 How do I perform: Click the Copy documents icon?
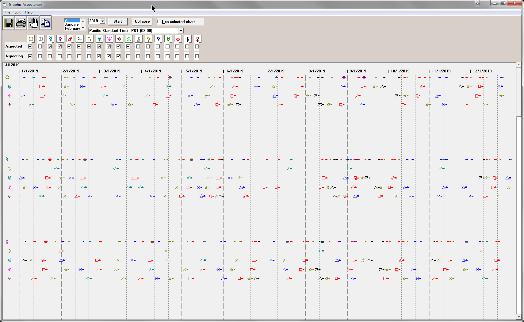(45, 23)
